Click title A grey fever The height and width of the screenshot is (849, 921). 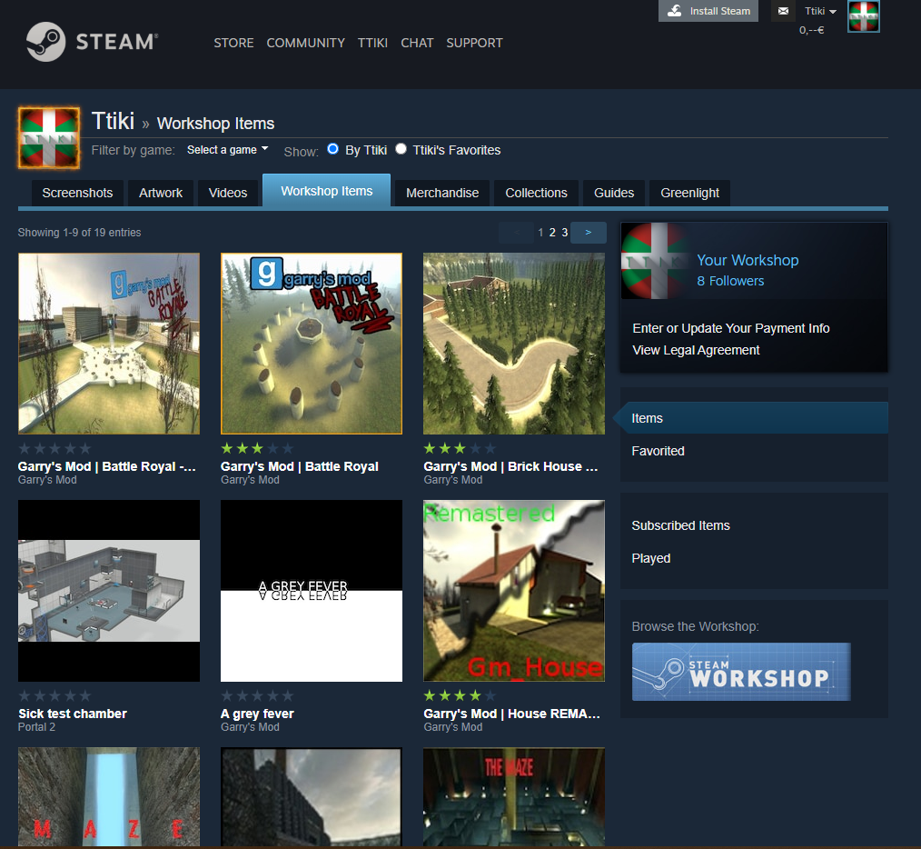tap(257, 714)
